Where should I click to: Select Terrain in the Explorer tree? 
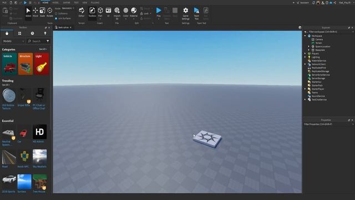pos(318,43)
